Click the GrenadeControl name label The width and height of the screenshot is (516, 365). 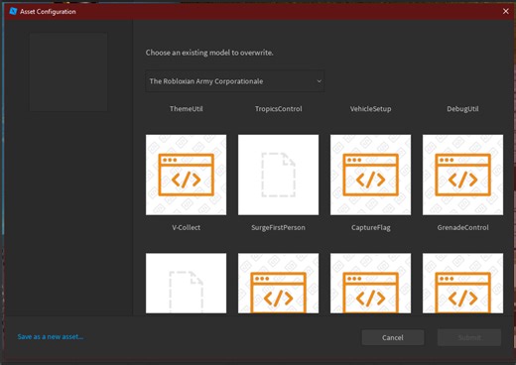[x=462, y=227]
